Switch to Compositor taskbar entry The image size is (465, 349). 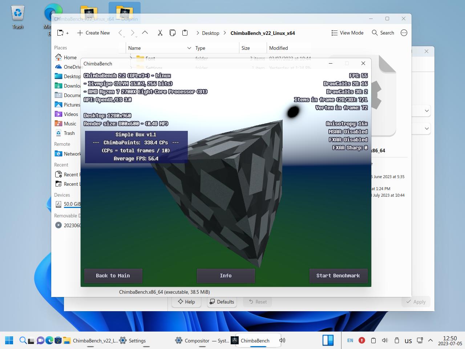(202, 341)
